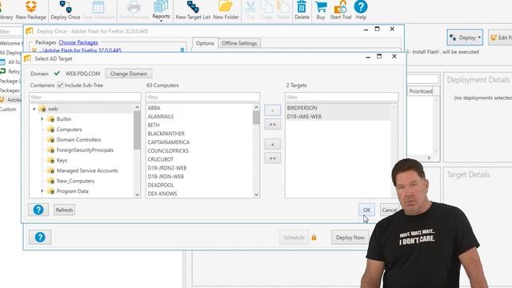Click the add single target (>) button

click(x=272, y=110)
